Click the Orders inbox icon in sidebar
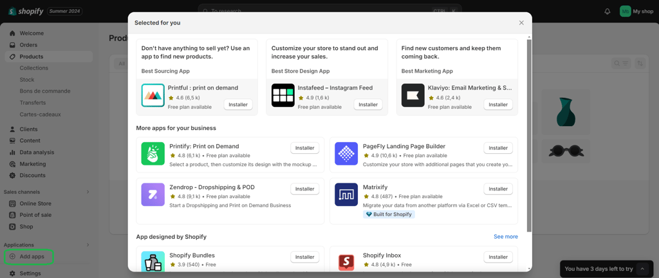This screenshot has width=659, height=278. coord(12,45)
